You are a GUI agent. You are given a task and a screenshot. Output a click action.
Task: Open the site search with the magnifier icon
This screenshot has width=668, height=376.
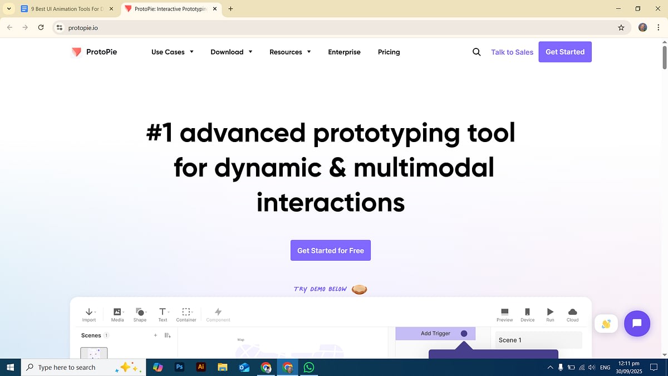(477, 52)
